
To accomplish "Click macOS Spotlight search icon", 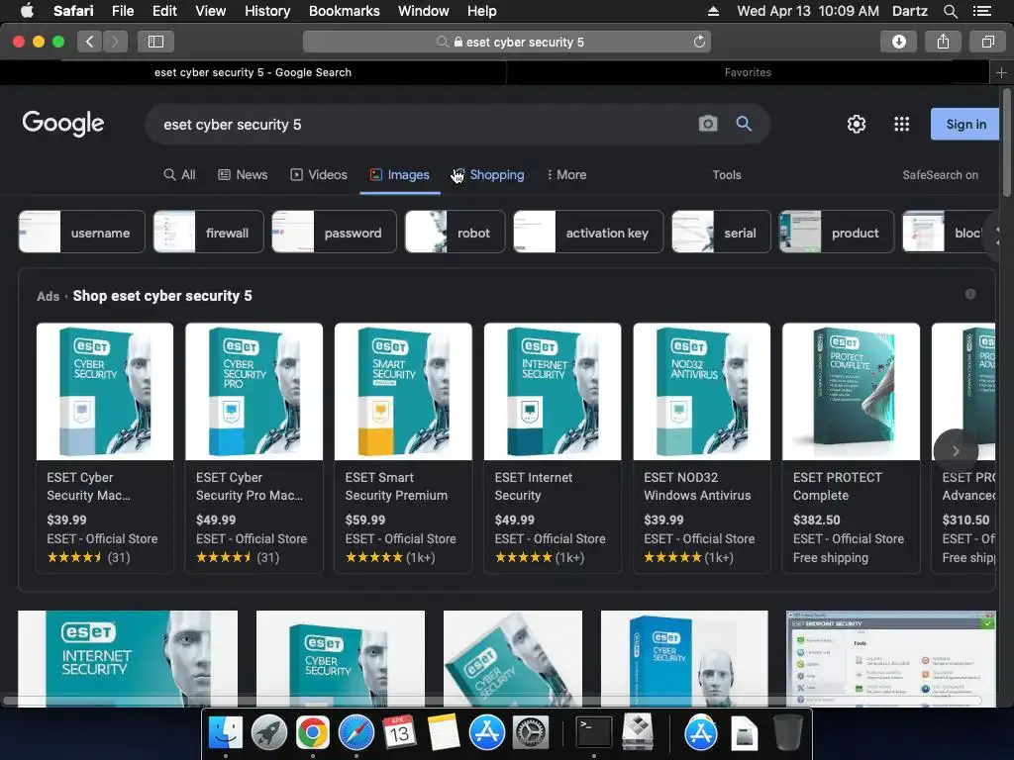I will pyautogui.click(x=950, y=11).
